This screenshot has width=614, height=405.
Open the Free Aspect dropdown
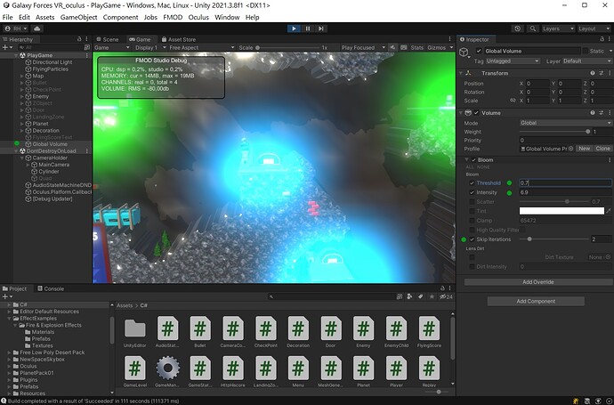click(x=201, y=47)
